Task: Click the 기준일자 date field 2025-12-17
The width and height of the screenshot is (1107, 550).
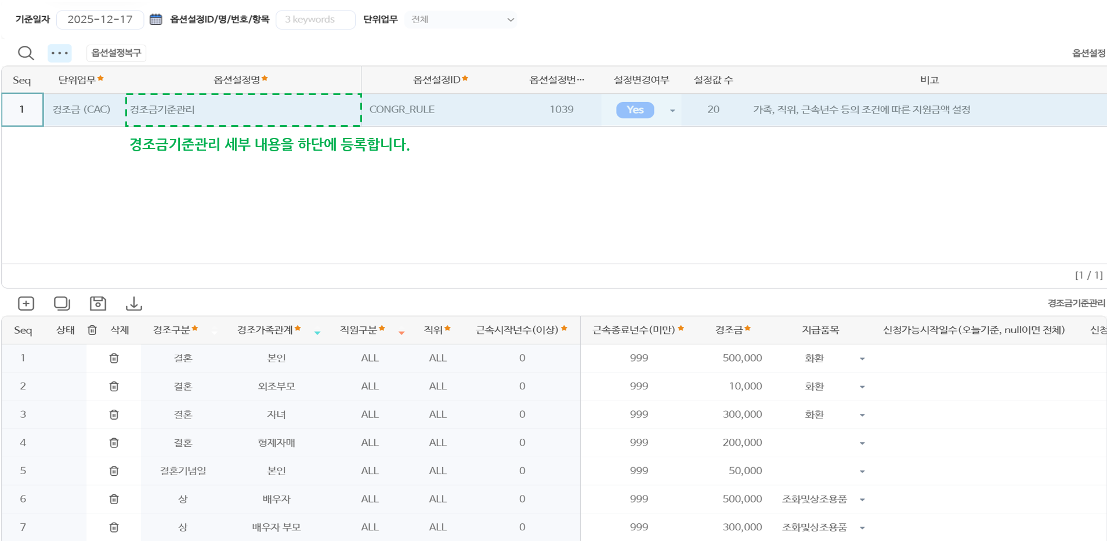Action: pyautogui.click(x=100, y=19)
